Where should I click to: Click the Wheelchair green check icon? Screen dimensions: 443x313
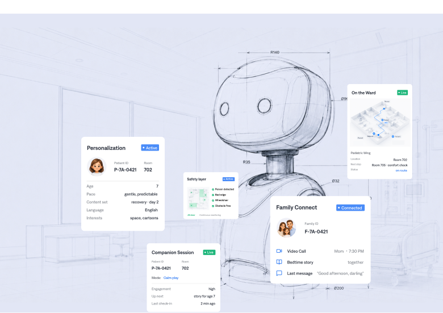tap(213, 201)
